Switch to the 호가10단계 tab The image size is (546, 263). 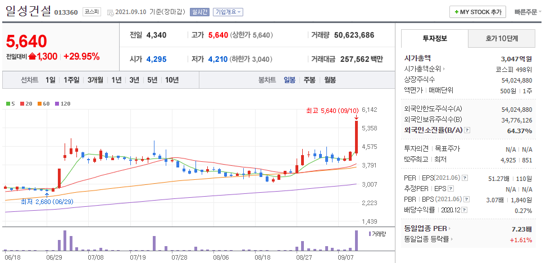click(x=502, y=38)
